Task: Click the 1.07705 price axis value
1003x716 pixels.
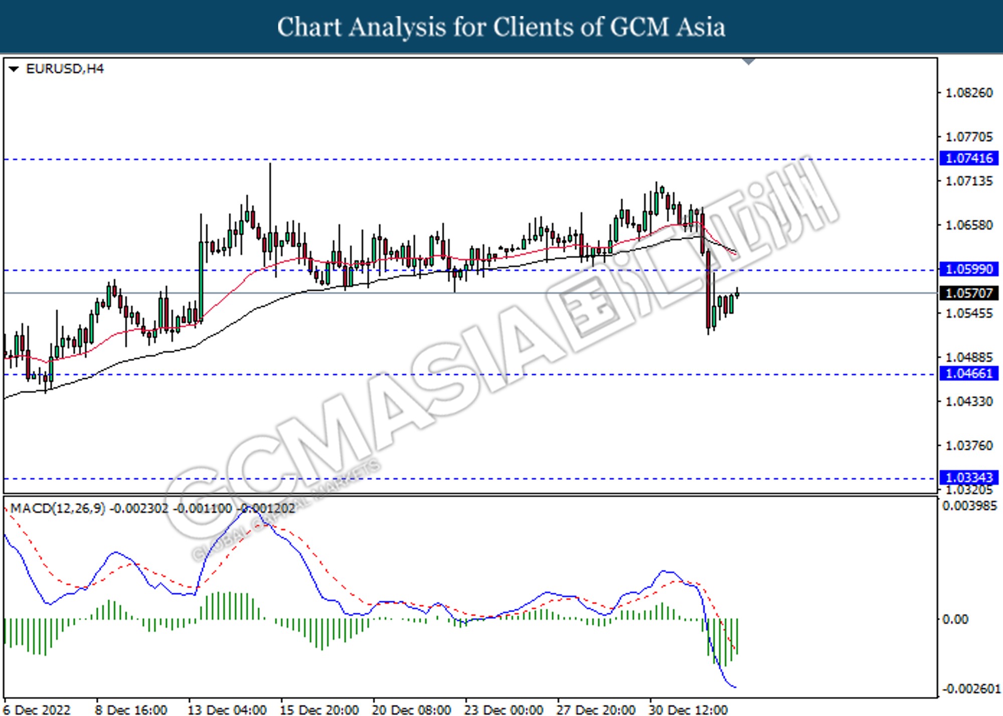Action: (x=969, y=137)
